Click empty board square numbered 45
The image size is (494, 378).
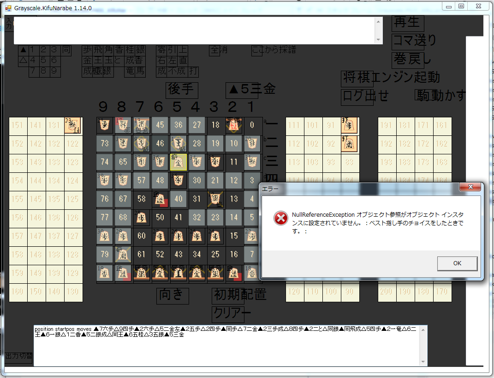pos(160,125)
